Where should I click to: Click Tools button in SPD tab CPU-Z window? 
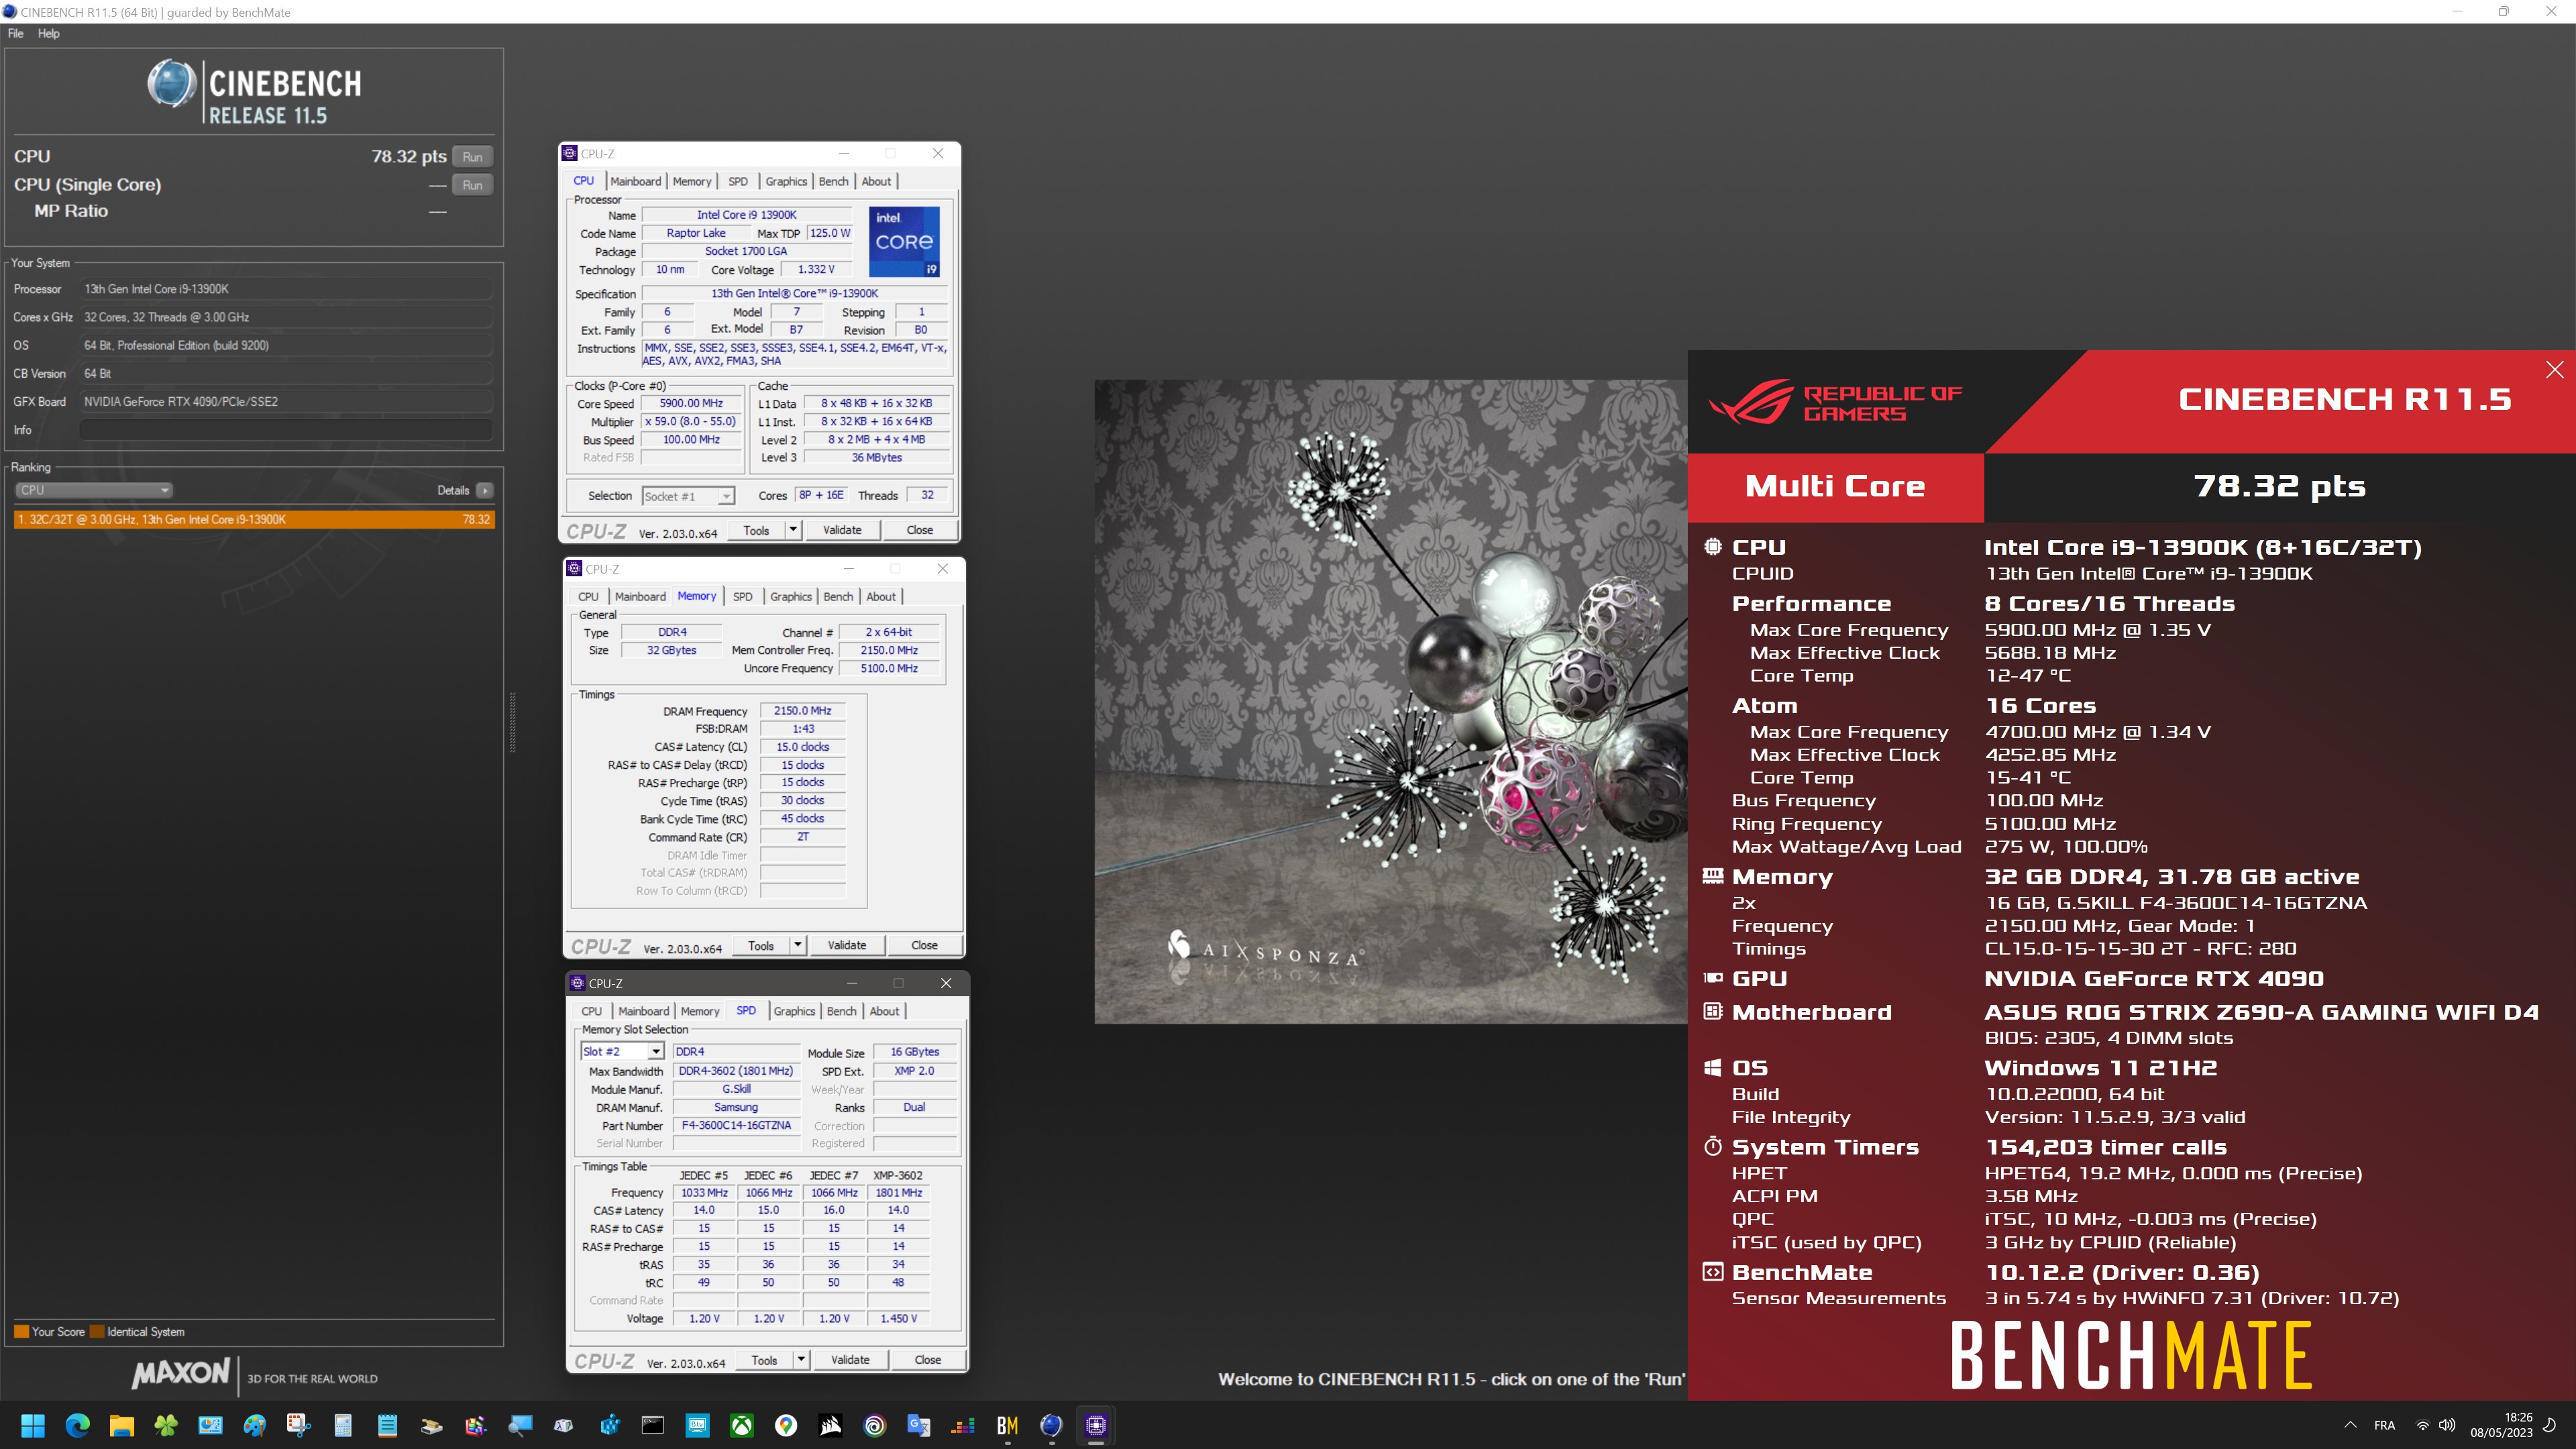pos(764,1360)
